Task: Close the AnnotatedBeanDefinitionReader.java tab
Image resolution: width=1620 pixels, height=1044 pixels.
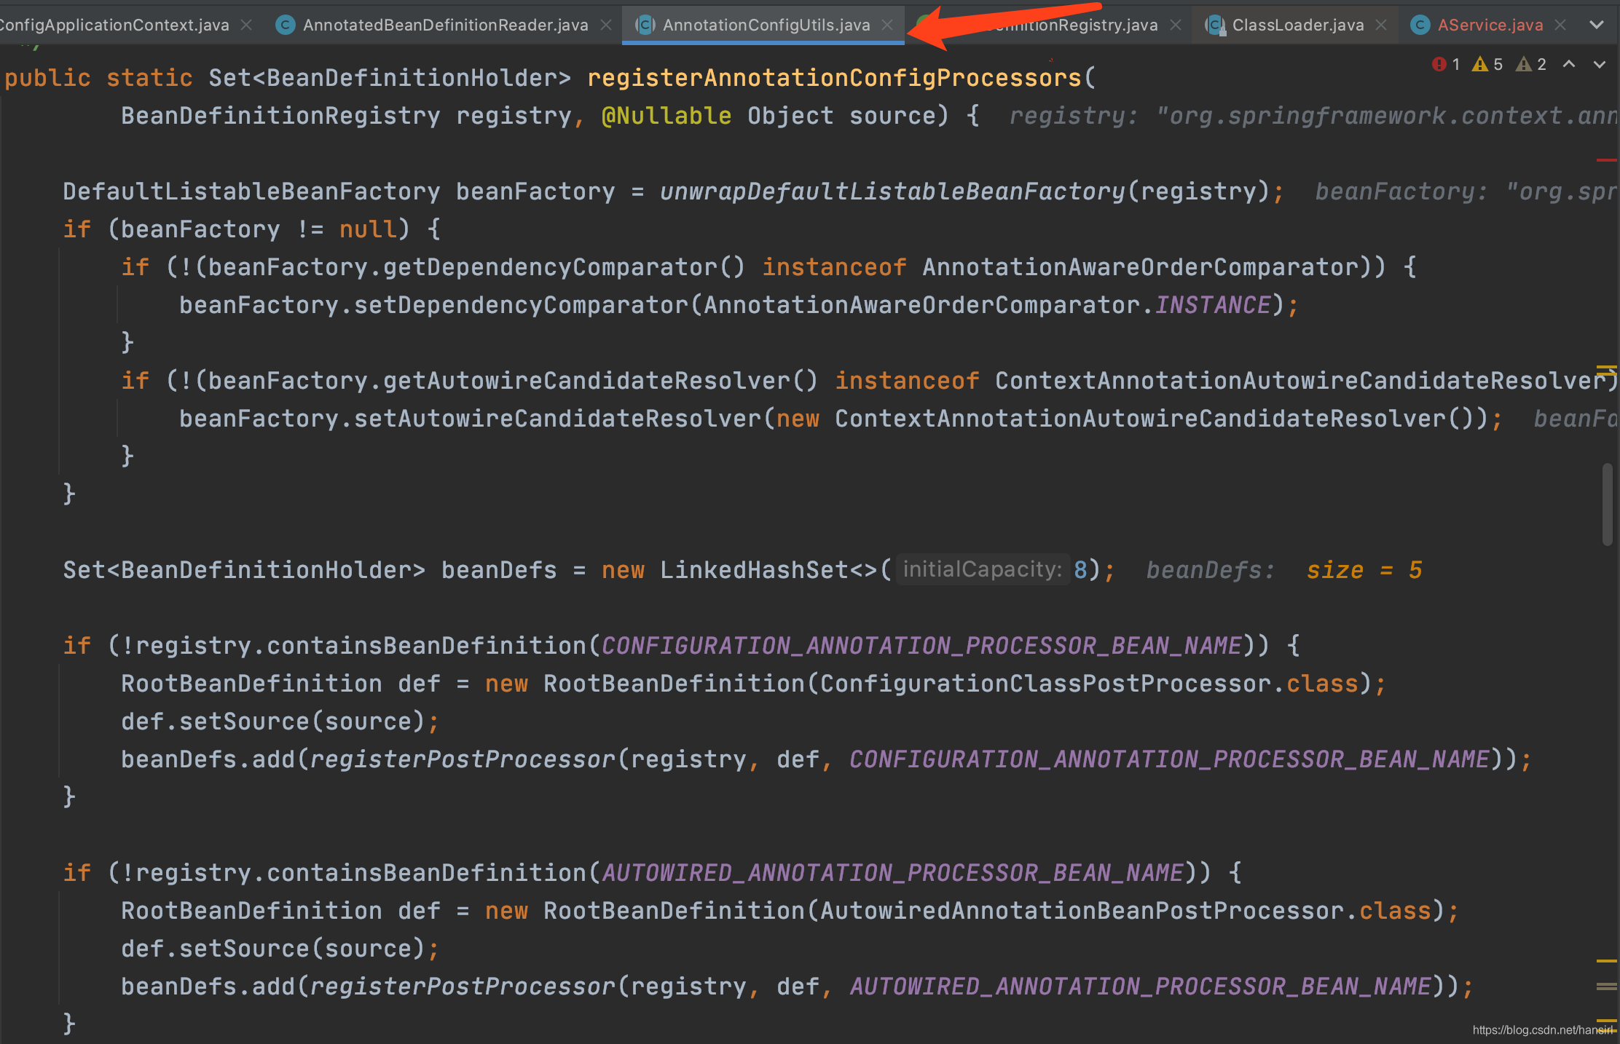Action: coord(605,25)
